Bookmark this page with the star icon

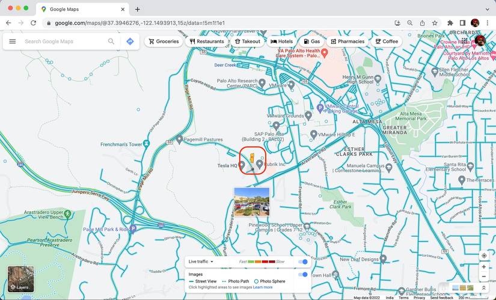[x=435, y=23]
